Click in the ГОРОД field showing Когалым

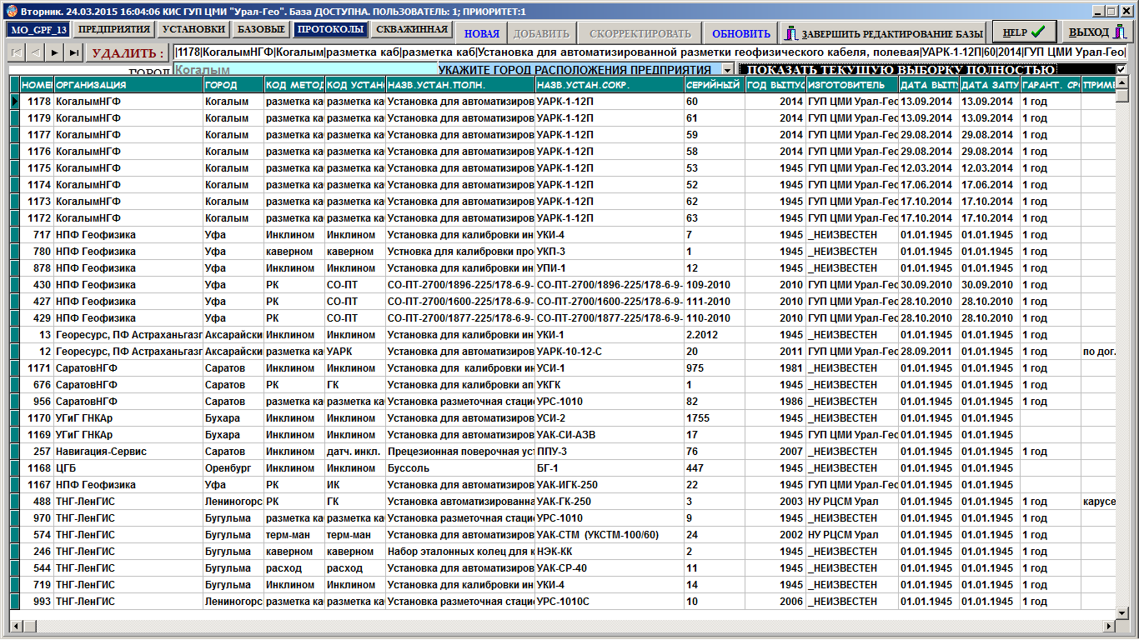click(305, 71)
